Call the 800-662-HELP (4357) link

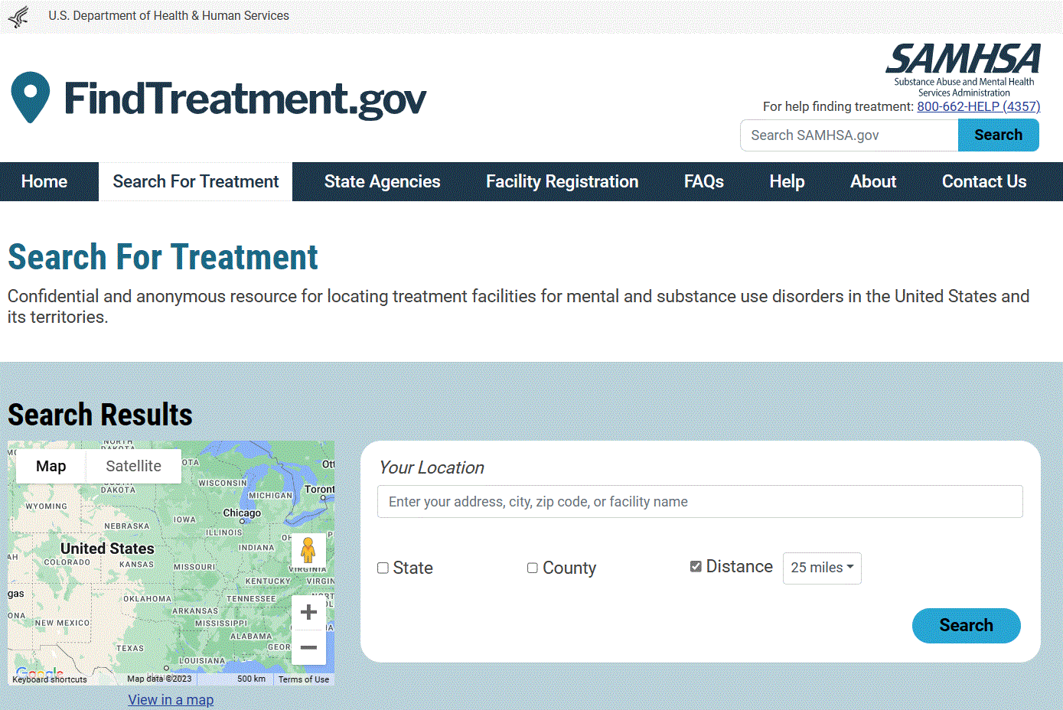[978, 106]
